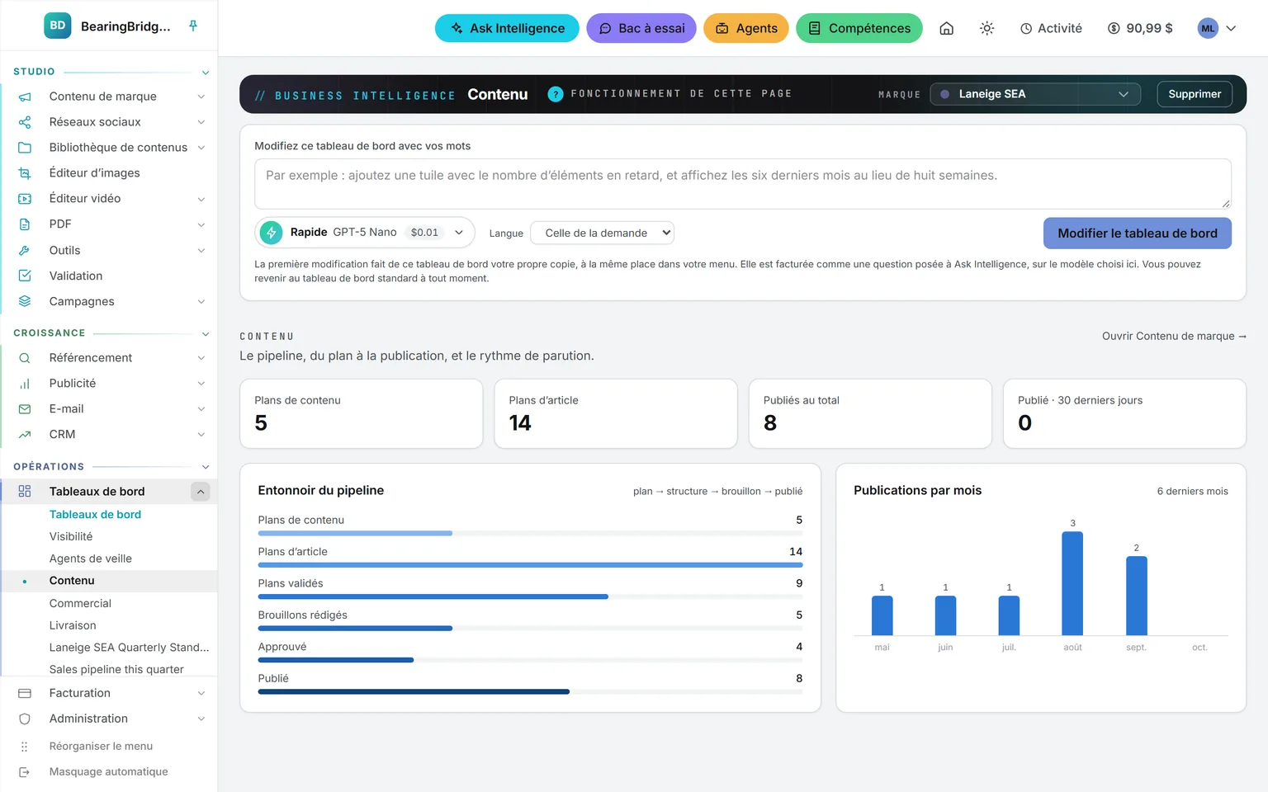
Task: Click Modifier le tableau de bord button
Action: [1138, 233]
